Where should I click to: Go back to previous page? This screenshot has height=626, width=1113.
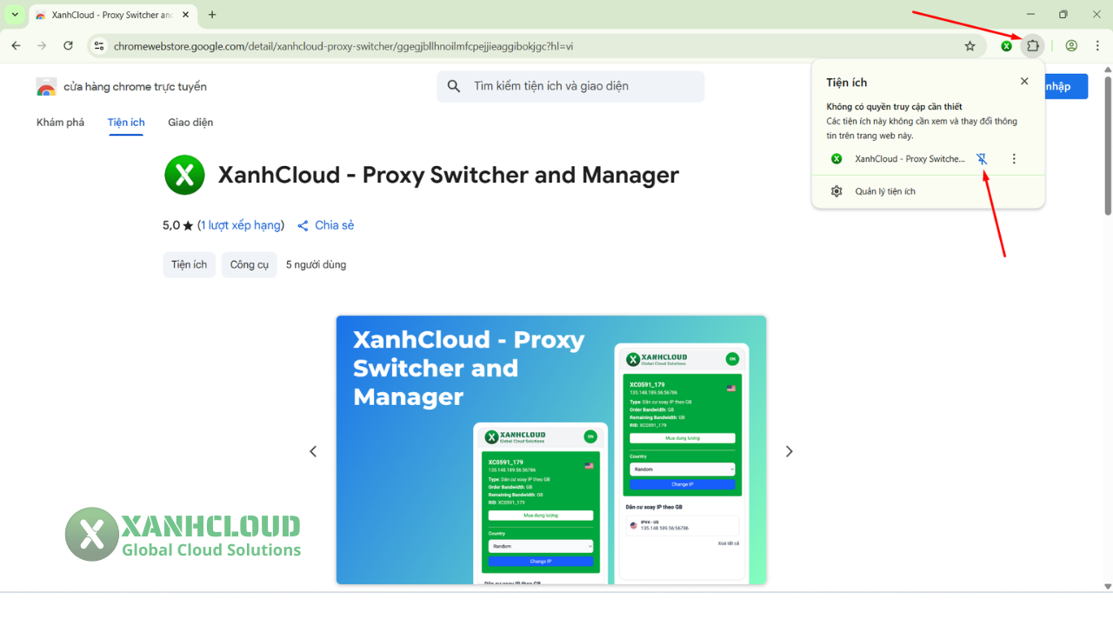pos(16,46)
